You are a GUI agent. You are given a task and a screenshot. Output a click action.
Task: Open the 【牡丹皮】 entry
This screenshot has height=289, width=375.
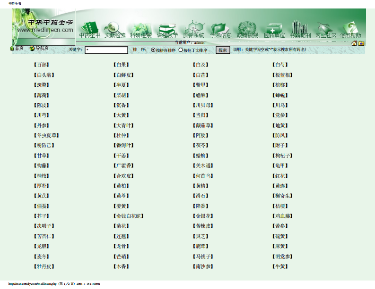pos(44,266)
